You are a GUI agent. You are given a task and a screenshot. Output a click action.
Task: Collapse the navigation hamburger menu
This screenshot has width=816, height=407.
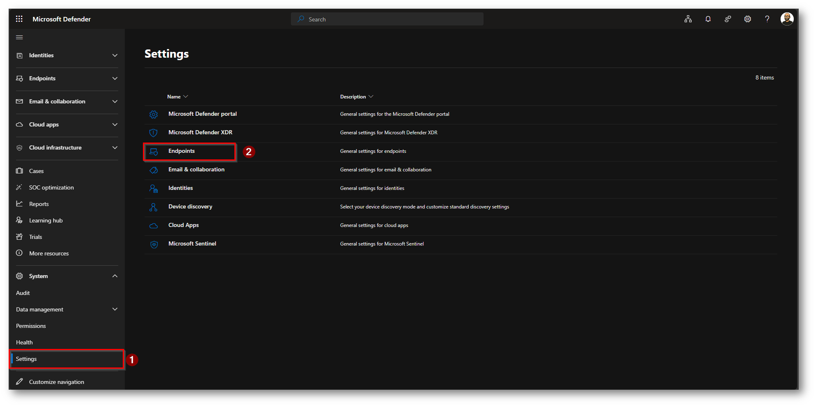(x=19, y=37)
